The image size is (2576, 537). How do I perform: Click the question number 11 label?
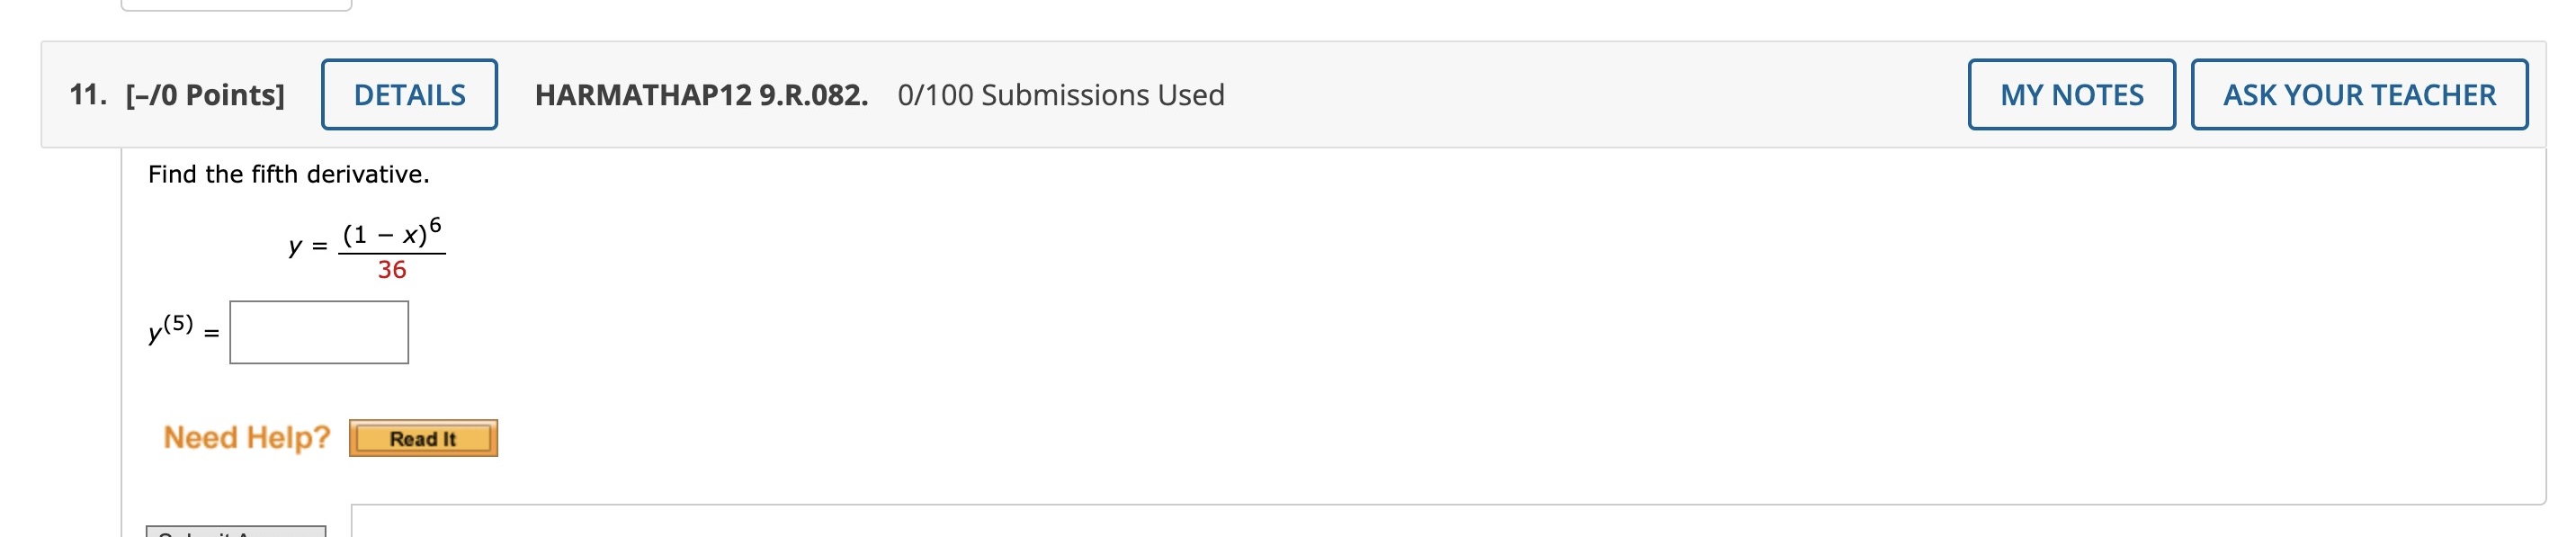pos(87,95)
